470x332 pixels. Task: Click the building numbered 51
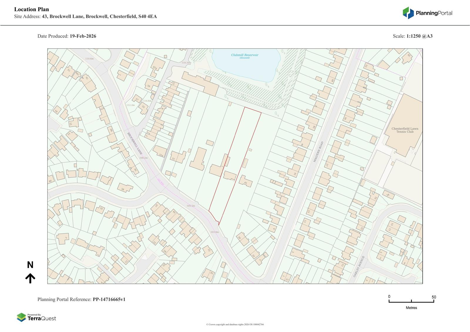pos(178,157)
